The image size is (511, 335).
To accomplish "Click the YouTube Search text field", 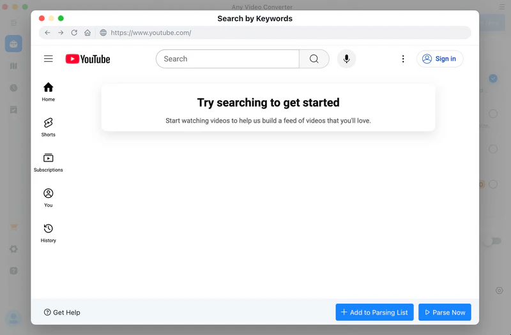I will pyautogui.click(x=227, y=59).
